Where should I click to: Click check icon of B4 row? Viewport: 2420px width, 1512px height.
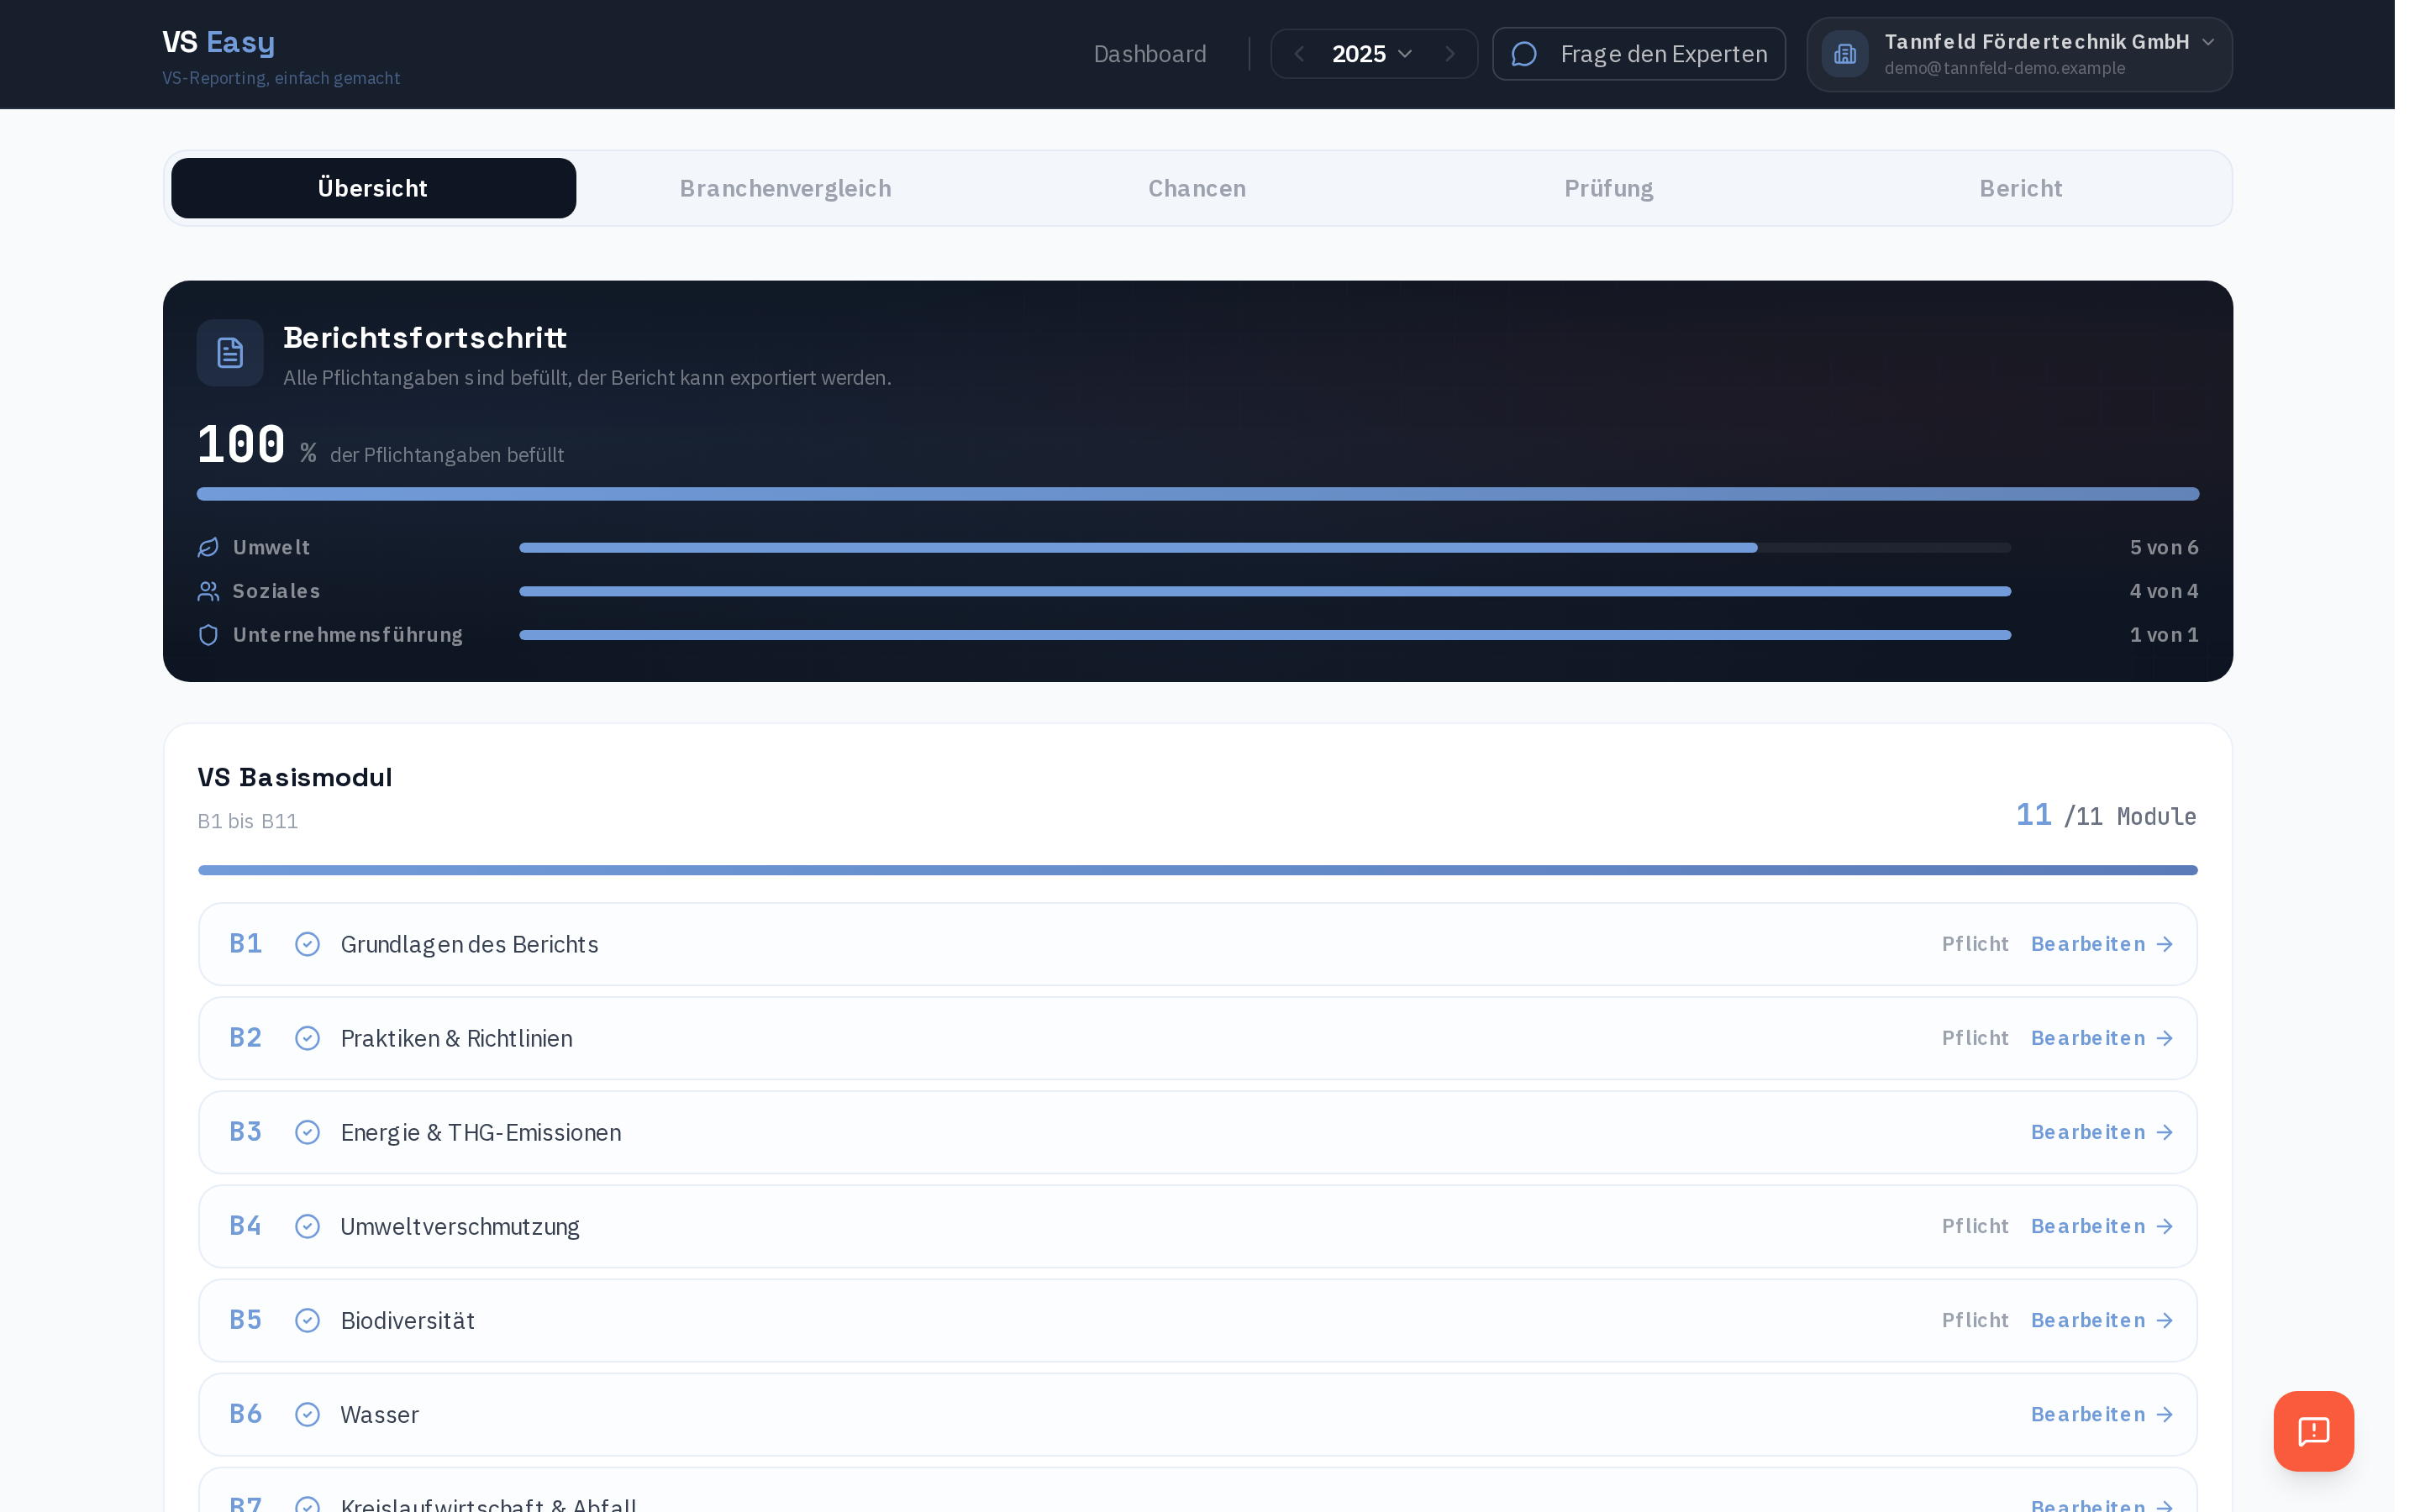[x=307, y=1226]
